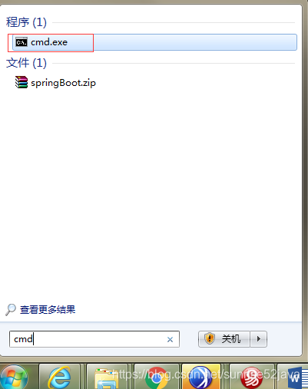Click the 程序 (1) group header
This screenshot has width=308, height=389.
(x=26, y=22)
